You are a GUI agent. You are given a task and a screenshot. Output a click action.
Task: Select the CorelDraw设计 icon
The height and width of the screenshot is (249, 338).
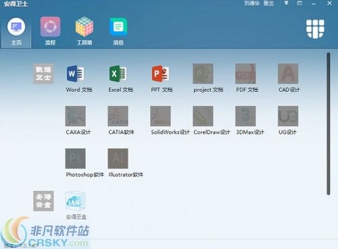coord(203,116)
